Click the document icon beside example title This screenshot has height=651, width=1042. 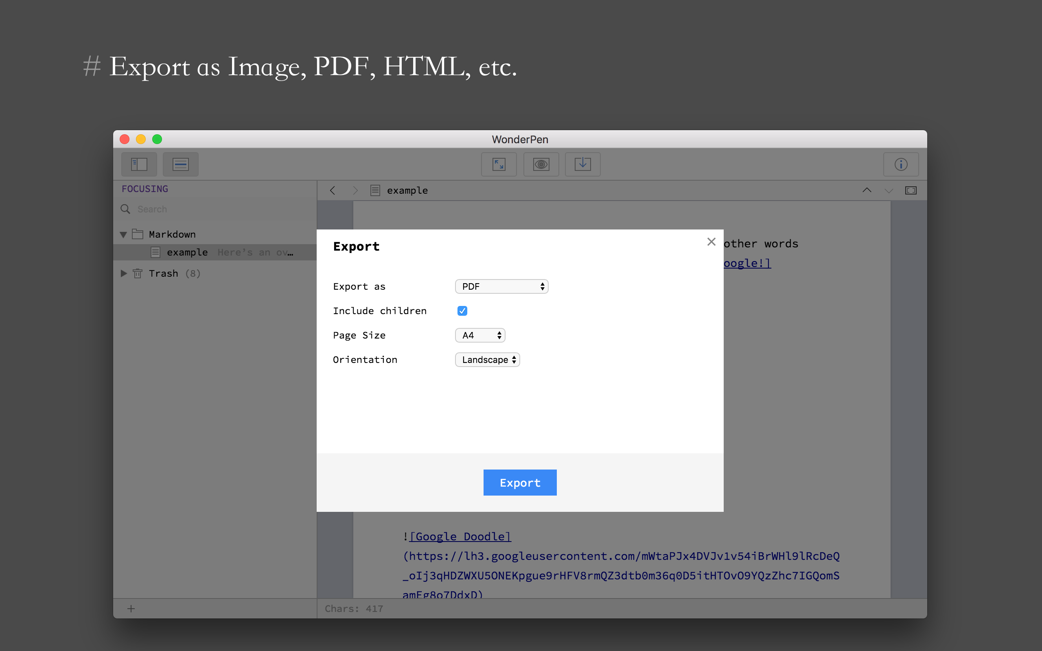click(375, 190)
